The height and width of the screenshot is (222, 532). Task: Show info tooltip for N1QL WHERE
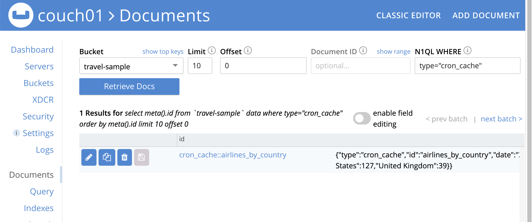pyautogui.click(x=468, y=50)
